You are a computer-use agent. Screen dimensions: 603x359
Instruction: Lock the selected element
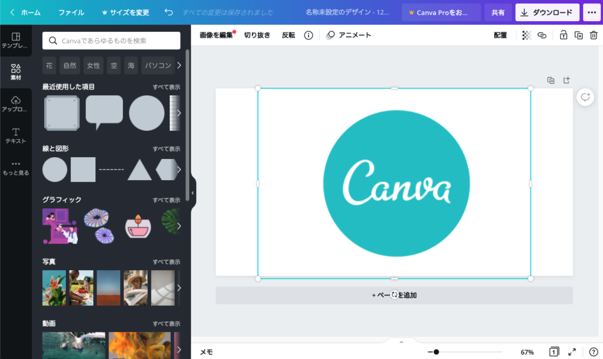(564, 35)
